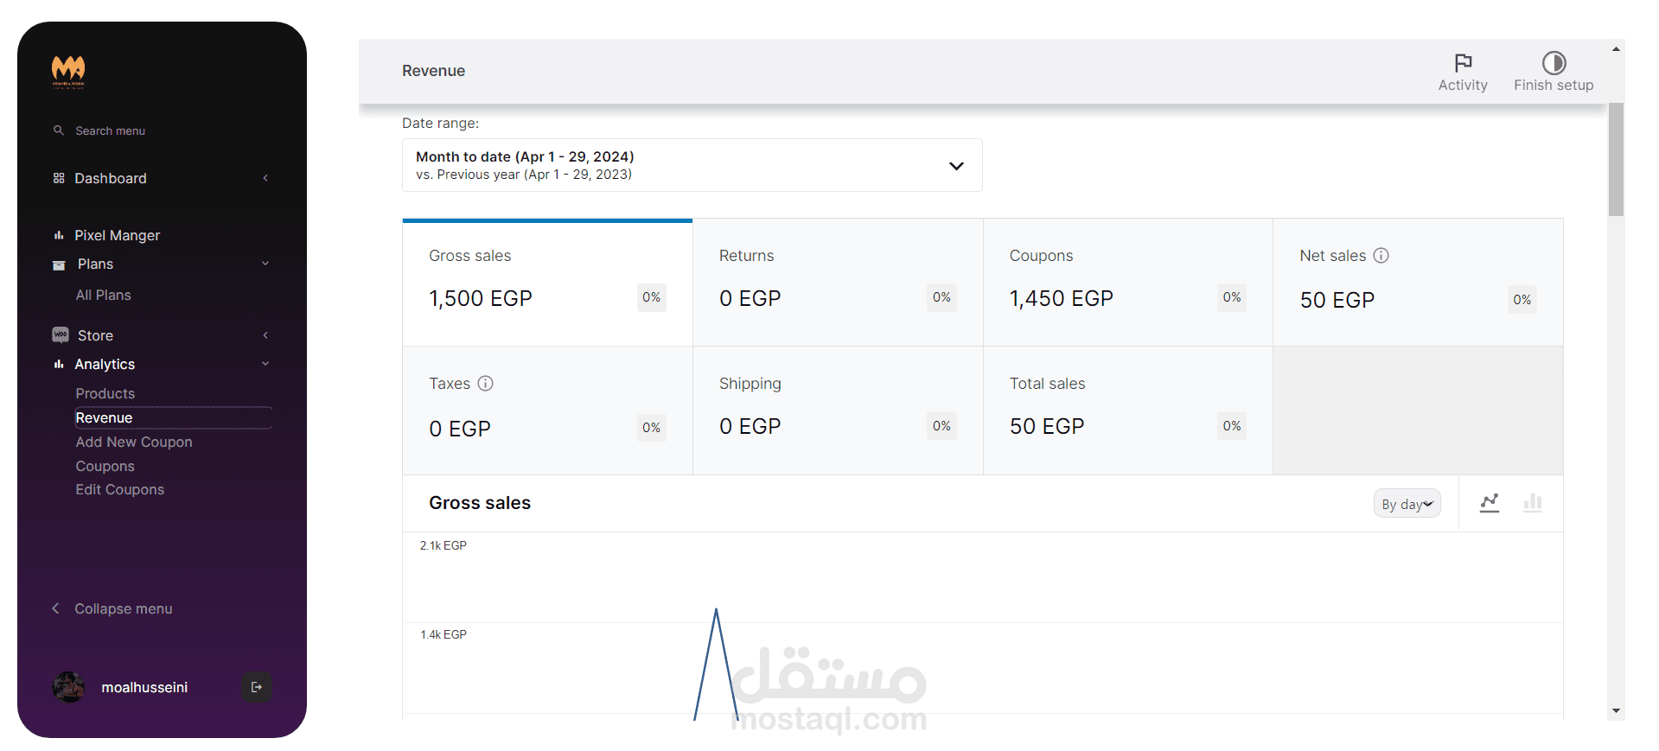Image resolution: width=1659 pixels, height=751 pixels.
Task: Open the All Plans link
Action: point(104,295)
